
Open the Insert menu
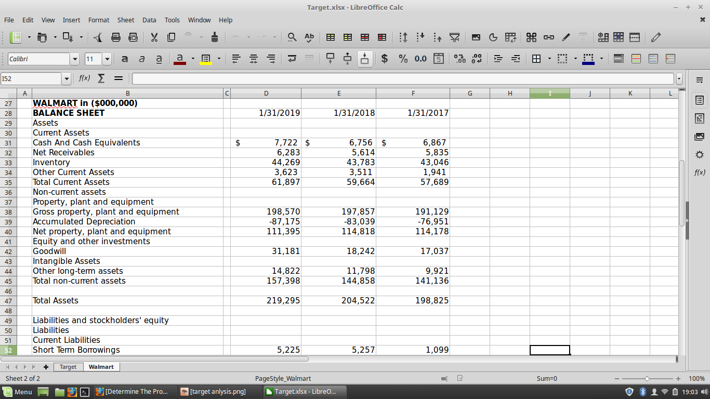[72, 20]
